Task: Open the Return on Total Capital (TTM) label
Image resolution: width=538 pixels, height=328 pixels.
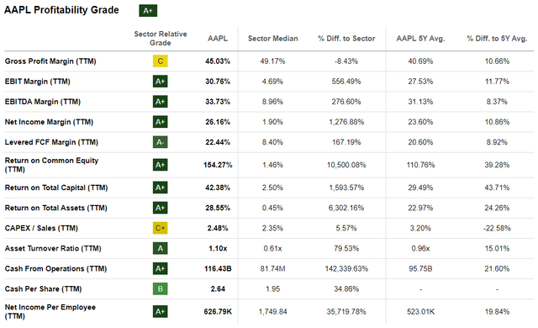Action: (x=56, y=188)
